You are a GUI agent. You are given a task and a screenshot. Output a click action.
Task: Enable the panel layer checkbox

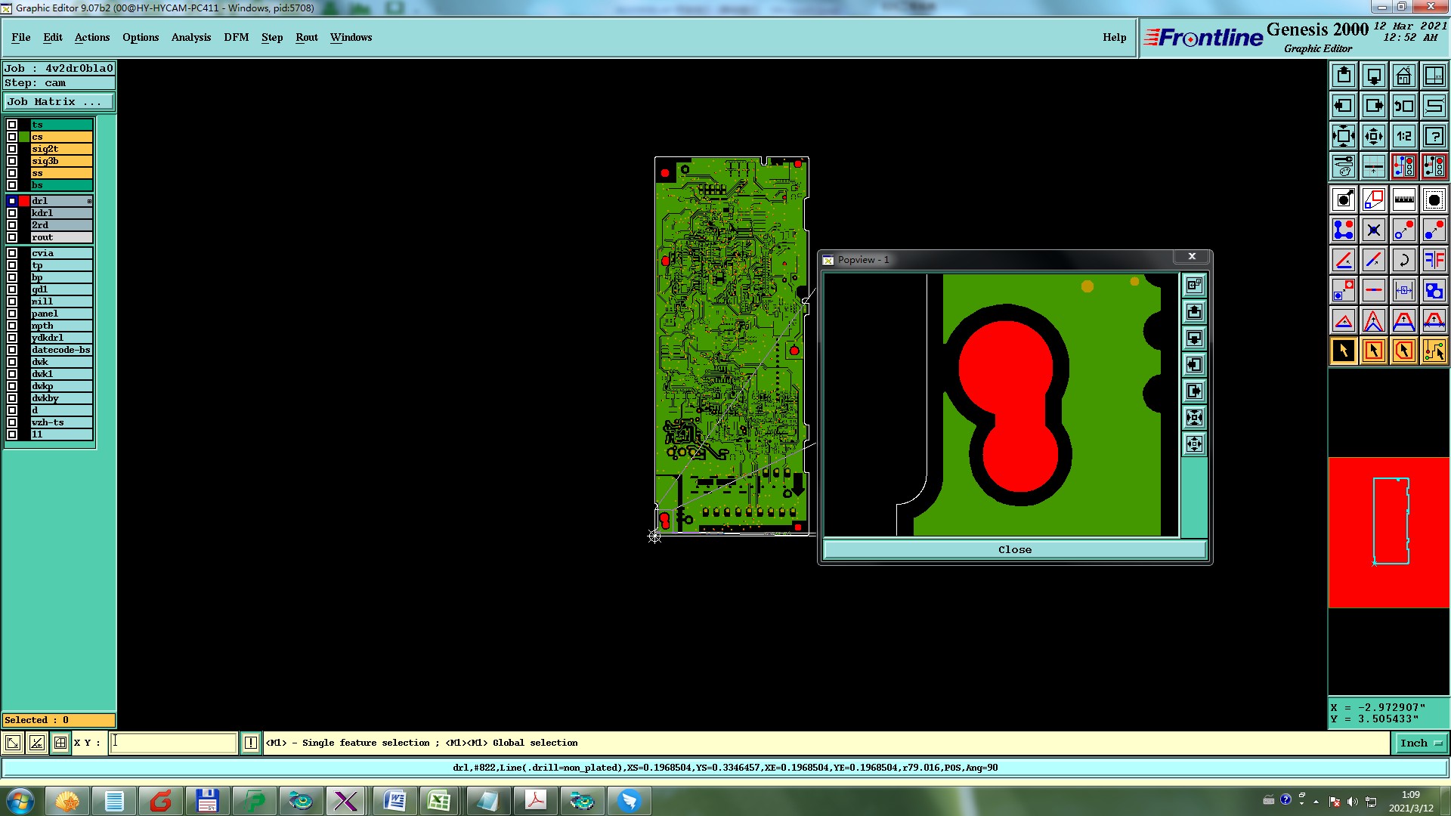12,314
